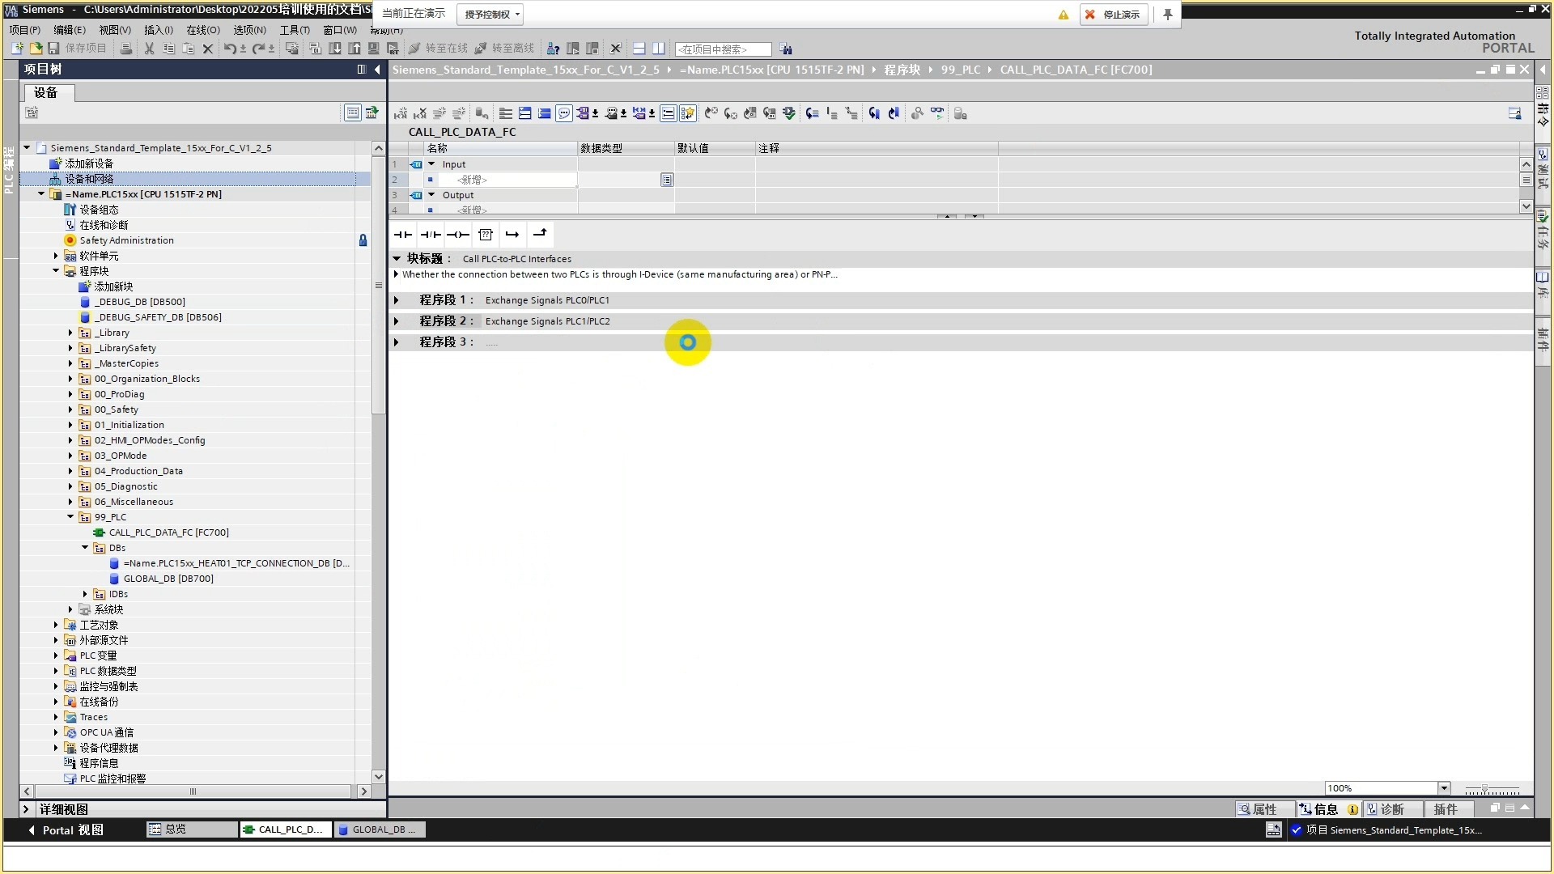Click the project search input field
Screen dimensions: 1554x874
(722, 49)
